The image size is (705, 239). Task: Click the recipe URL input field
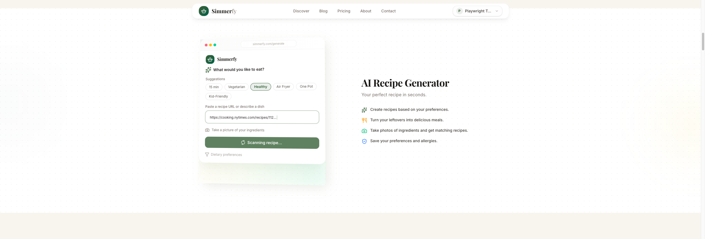pyautogui.click(x=262, y=117)
